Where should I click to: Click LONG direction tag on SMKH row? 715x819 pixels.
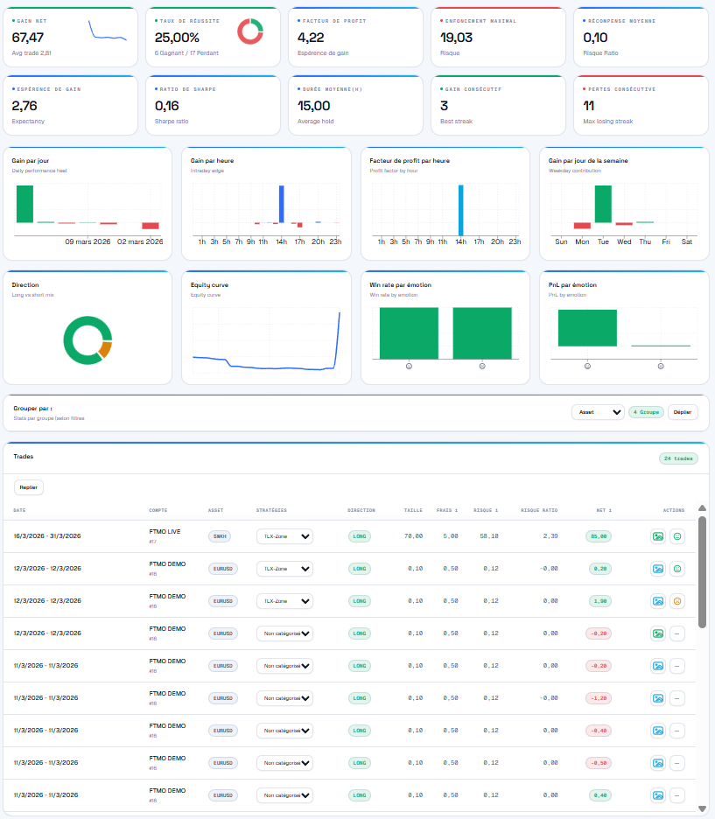(360, 536)
